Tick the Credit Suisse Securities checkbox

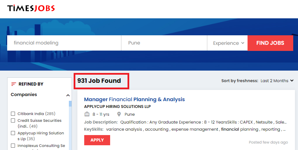(x=13, y=120)
